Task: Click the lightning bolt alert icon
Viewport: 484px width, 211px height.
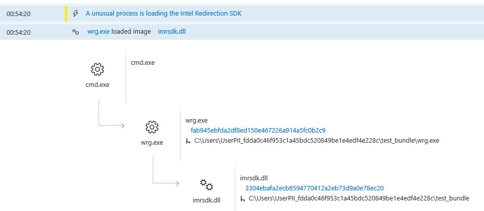Action: point(75,14)
